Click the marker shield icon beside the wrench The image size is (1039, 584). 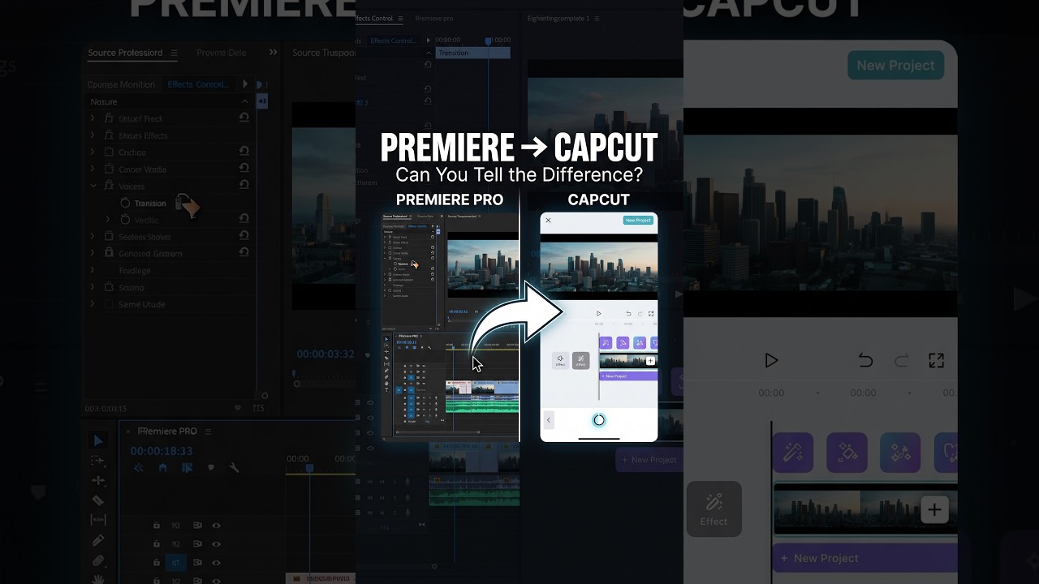pos(211,468)
